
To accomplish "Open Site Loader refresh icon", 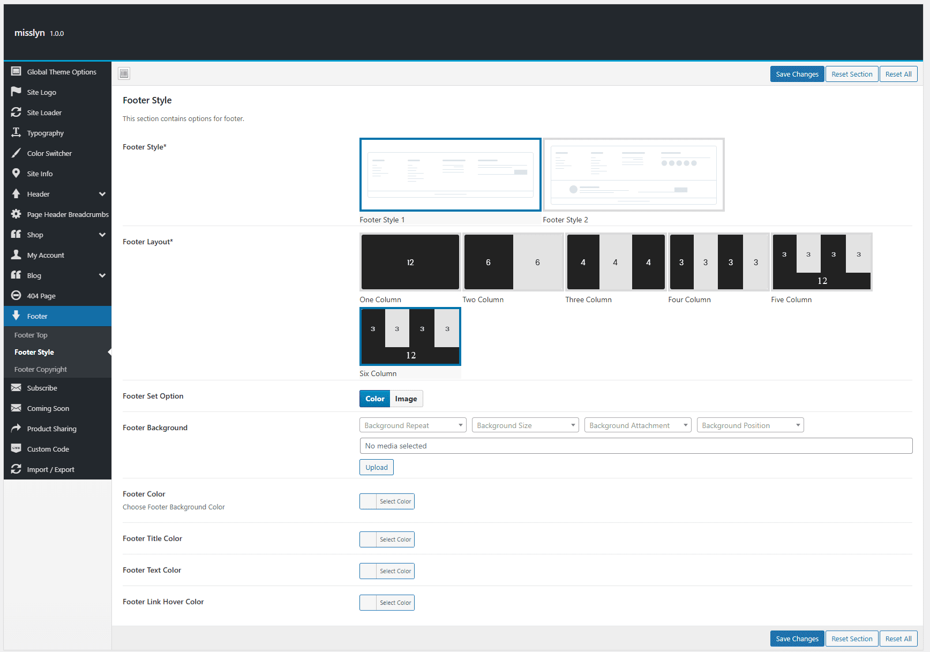I will (x=16, y=112).
